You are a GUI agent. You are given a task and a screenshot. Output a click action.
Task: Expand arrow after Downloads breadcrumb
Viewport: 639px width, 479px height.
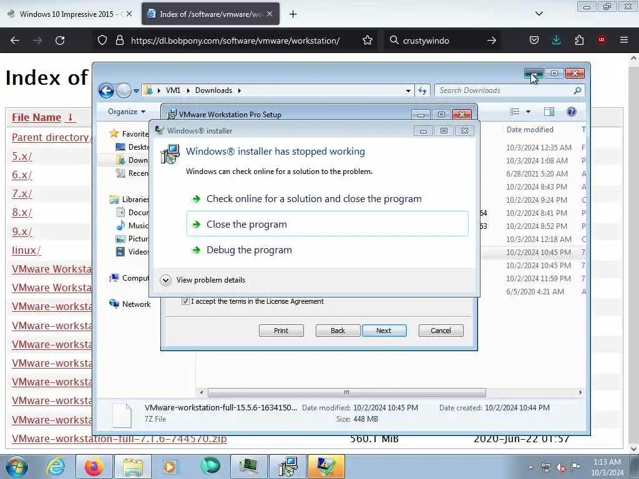[x=240, y=90]
